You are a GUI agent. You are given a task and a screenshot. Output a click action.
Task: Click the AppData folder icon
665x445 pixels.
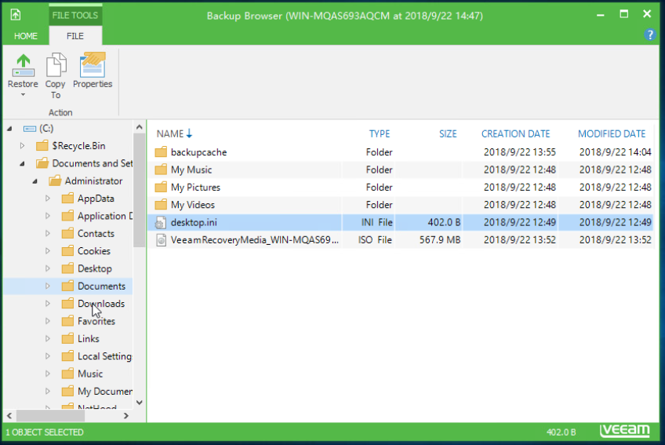67,199
